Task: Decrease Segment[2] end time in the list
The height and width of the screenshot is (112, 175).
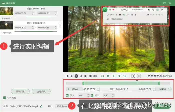Action: click(x=55, y=28)
